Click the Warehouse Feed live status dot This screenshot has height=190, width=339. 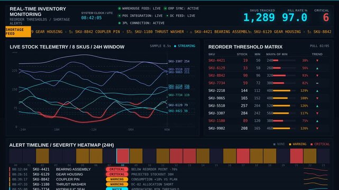point(120,8)
